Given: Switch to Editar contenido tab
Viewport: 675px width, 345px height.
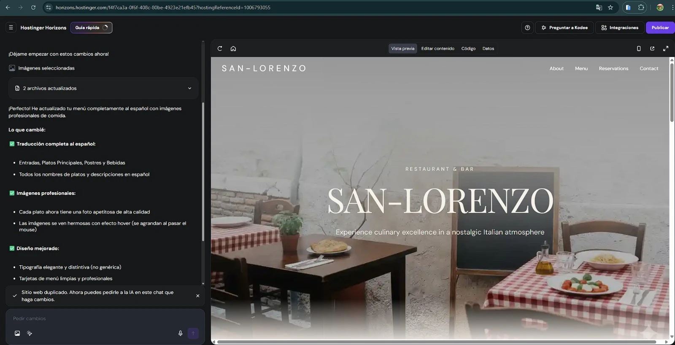Looking at the screenshot, I should tap(437, 49).
